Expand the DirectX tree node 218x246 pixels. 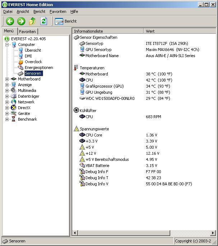tap(7, 108)
